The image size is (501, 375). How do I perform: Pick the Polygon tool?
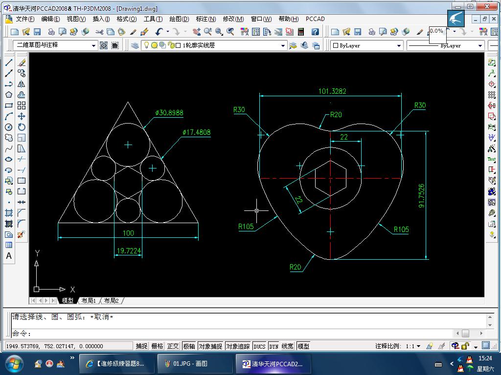tap(9, 95)
